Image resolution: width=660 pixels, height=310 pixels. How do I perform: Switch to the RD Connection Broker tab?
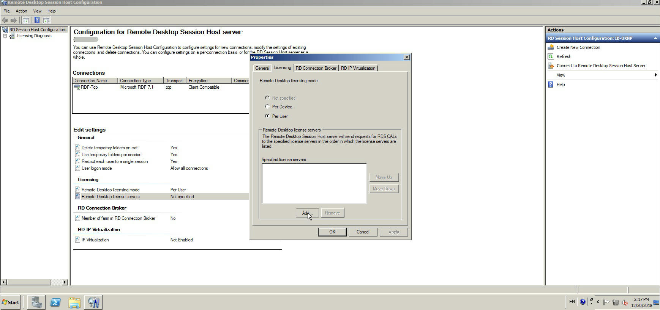316,68
